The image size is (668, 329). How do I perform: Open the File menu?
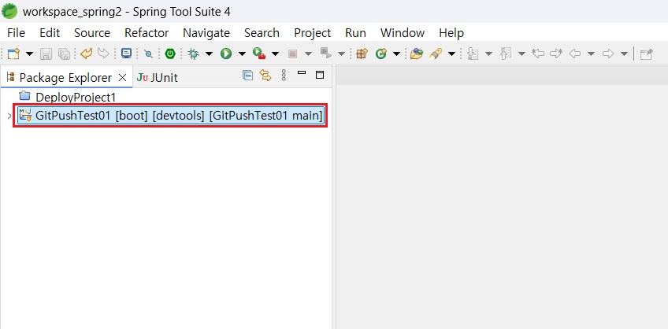click(17, 33)
